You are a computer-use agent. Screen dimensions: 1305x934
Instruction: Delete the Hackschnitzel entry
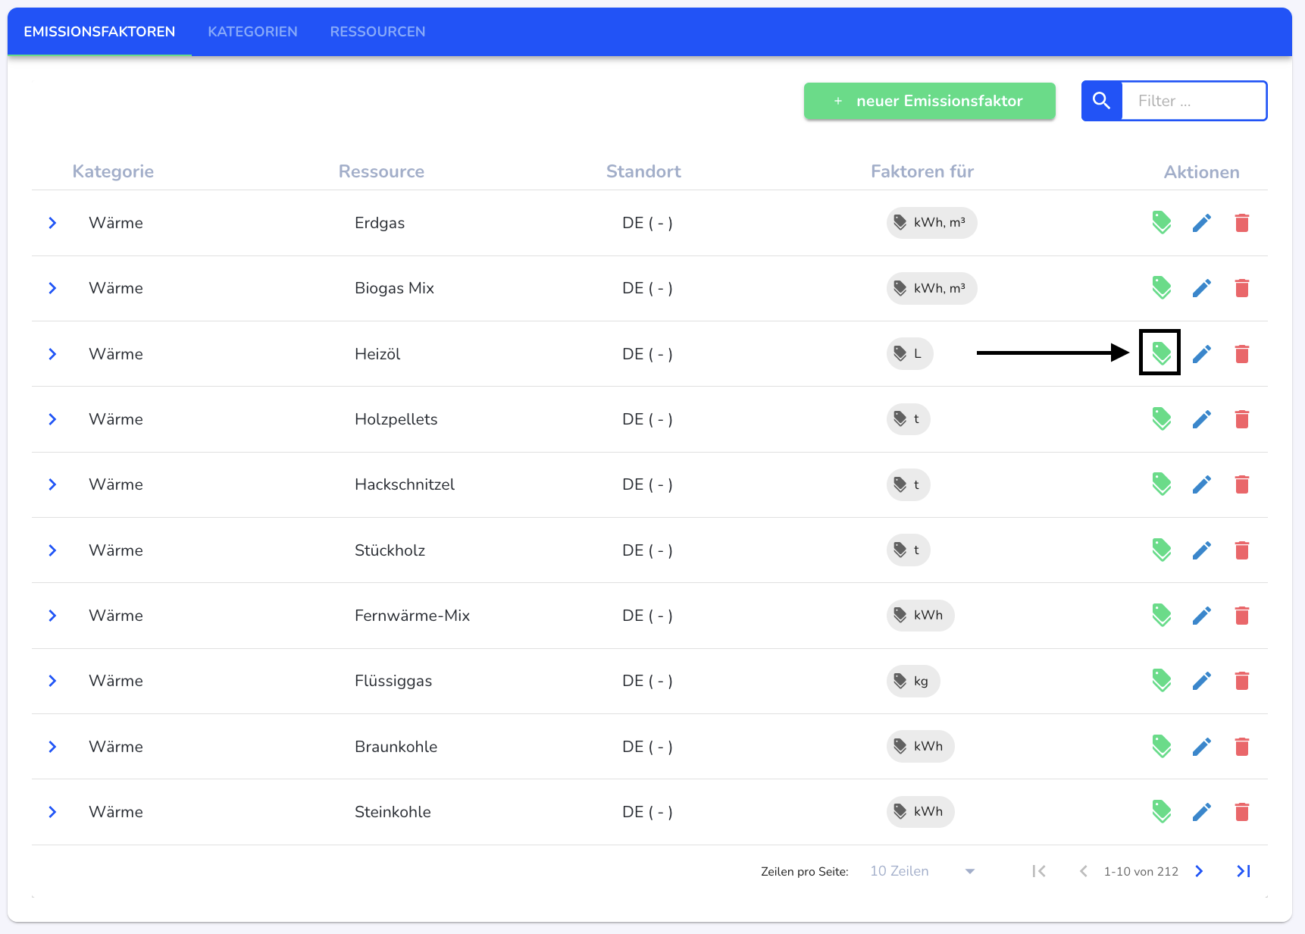1241,484
